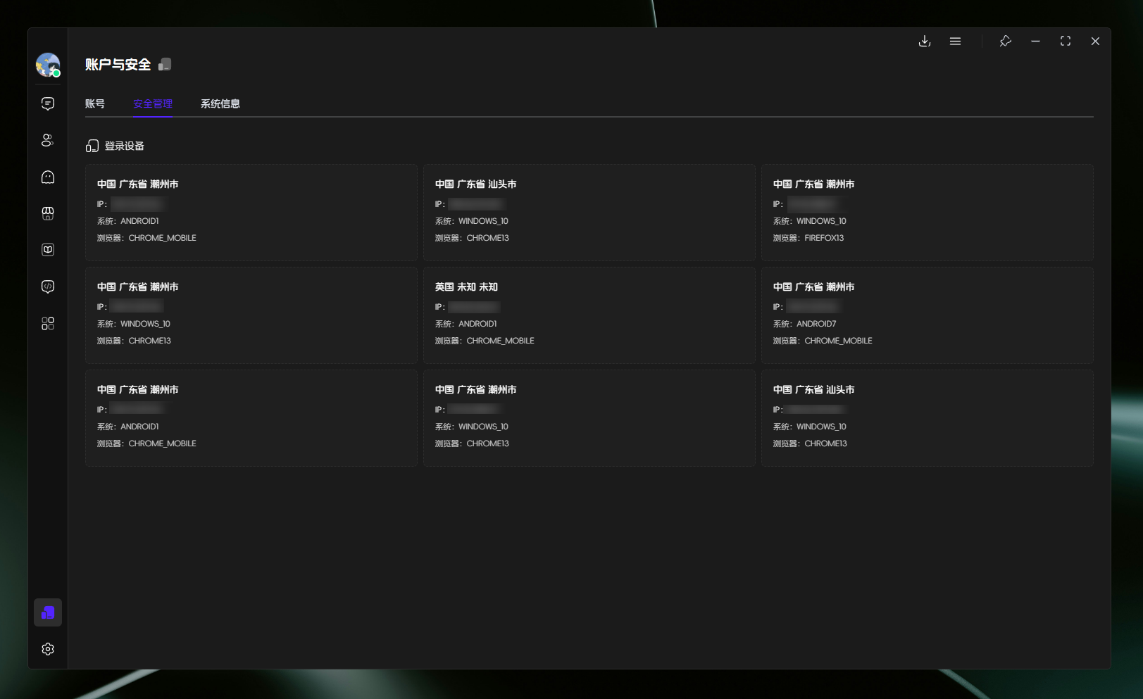Select the 潮州市 FIREFOX13 device card
Viewport: 1143px width, 699px height.
(x=927, y=212)
